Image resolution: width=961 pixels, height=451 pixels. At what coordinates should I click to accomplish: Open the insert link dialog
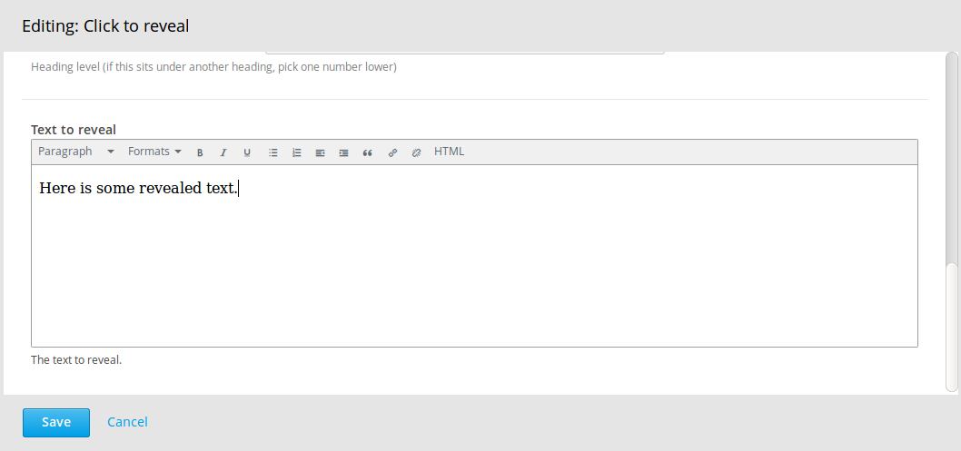coord(393,152)
